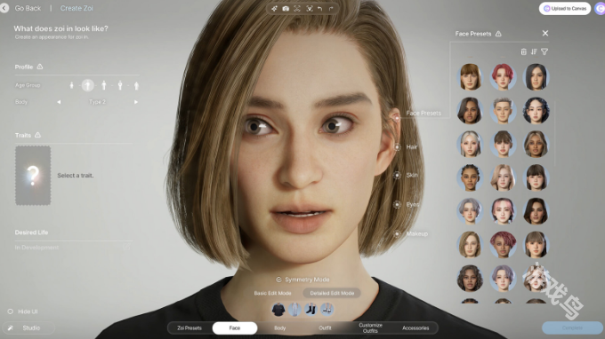Redo the last change
This screenshot has height=339, width=605.
tap(331, 9)
